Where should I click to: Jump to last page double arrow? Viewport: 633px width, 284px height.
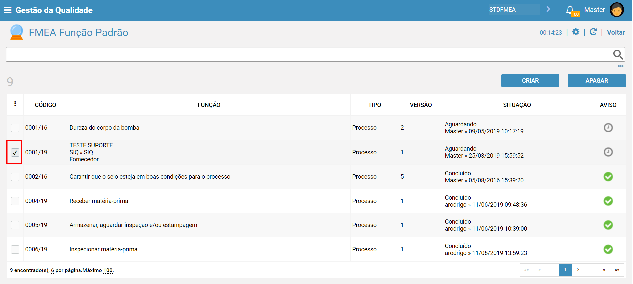[617, 270]
